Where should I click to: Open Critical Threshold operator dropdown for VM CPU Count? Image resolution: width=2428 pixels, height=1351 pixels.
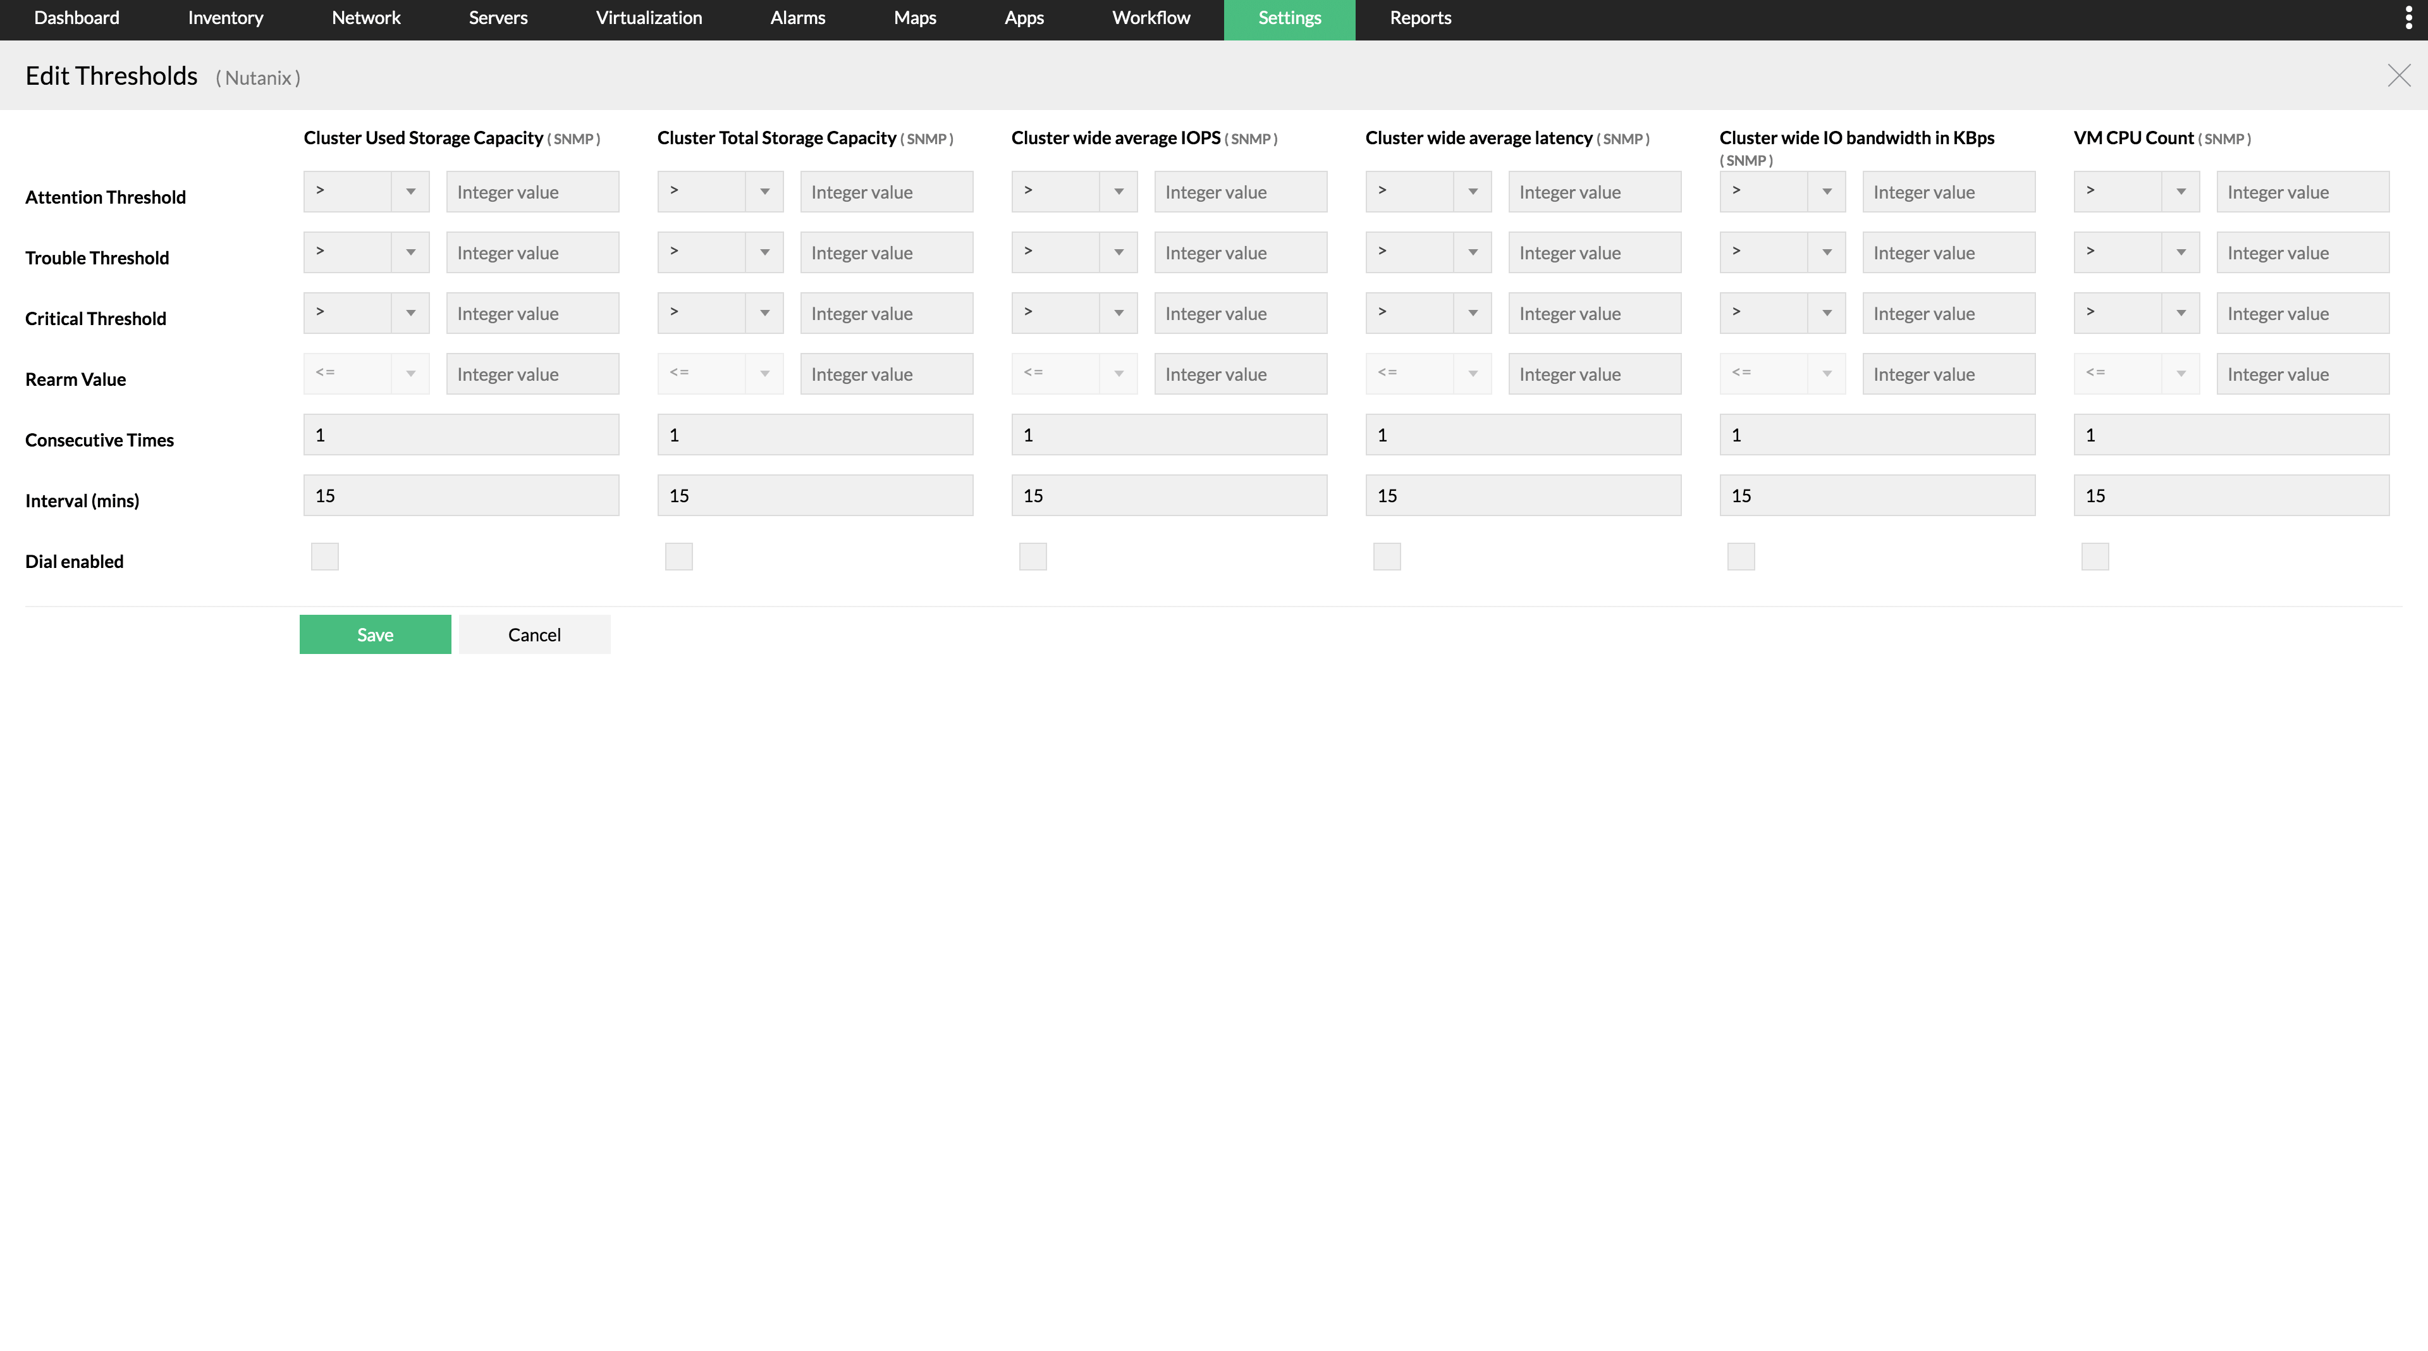2136,313
